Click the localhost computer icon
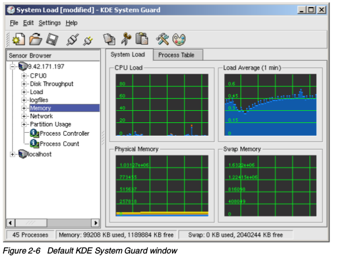 (x=23, y=154)
